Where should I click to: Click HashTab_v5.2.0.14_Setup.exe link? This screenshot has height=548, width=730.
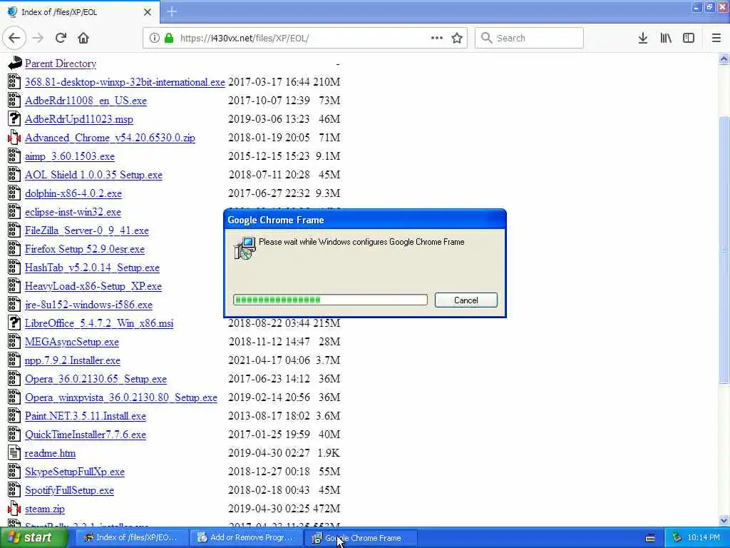92,268
